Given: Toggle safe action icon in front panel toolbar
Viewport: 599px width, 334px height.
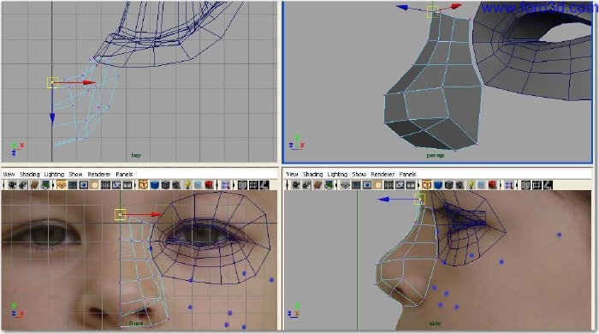Looking at the screenshot, I should pos(116,185).
